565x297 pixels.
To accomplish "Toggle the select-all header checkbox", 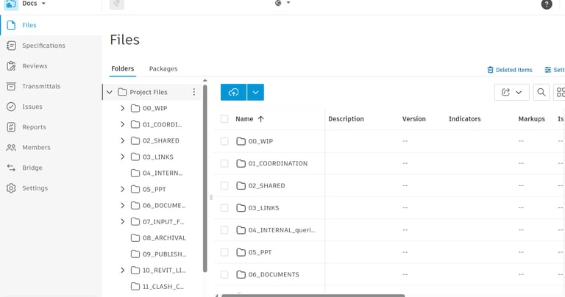I will point(224,119).
